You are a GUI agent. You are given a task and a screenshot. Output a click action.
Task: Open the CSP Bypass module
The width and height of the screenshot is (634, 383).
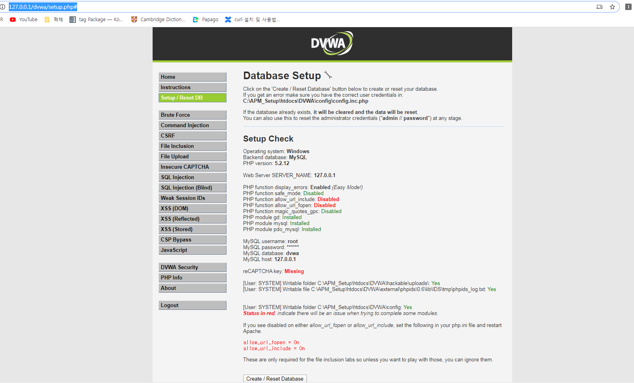pyautogui.click(x=193, y=239)
